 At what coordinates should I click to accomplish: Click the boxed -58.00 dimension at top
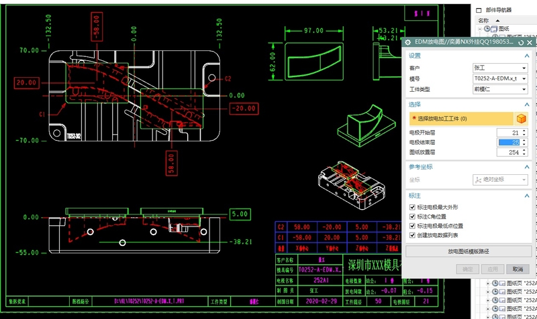pos(97,27)
